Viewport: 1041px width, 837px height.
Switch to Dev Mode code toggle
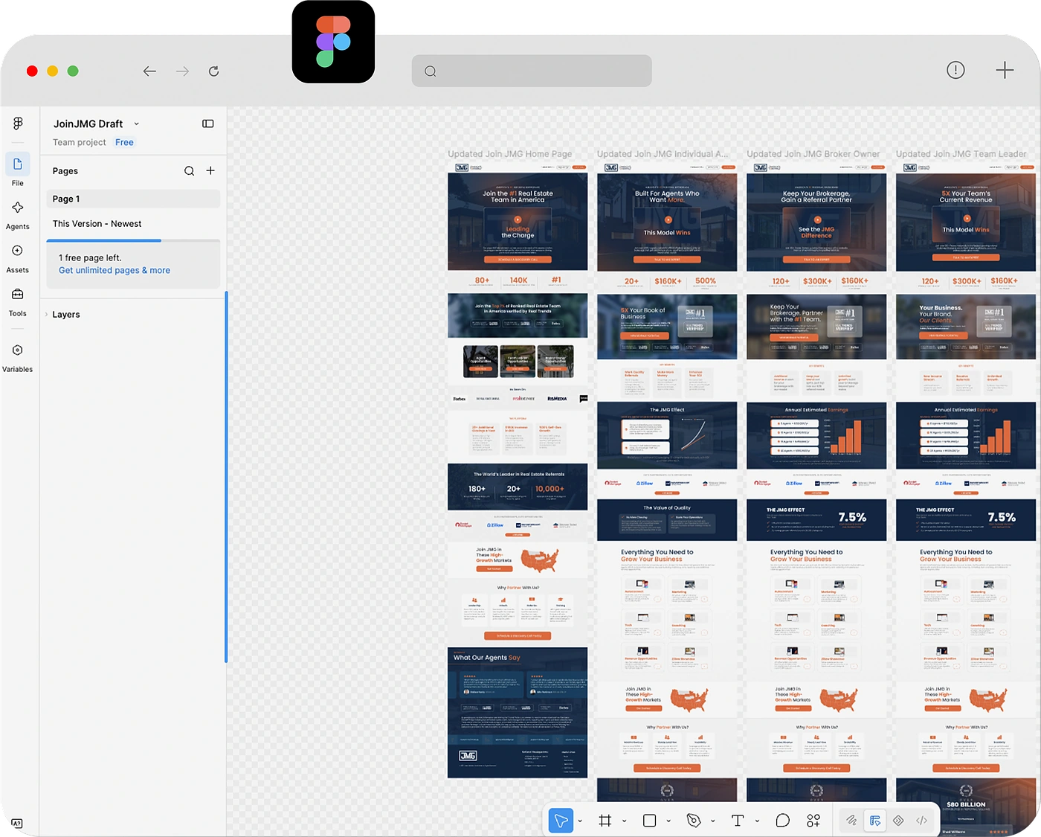pyautogui.click(x=921, y=821)
